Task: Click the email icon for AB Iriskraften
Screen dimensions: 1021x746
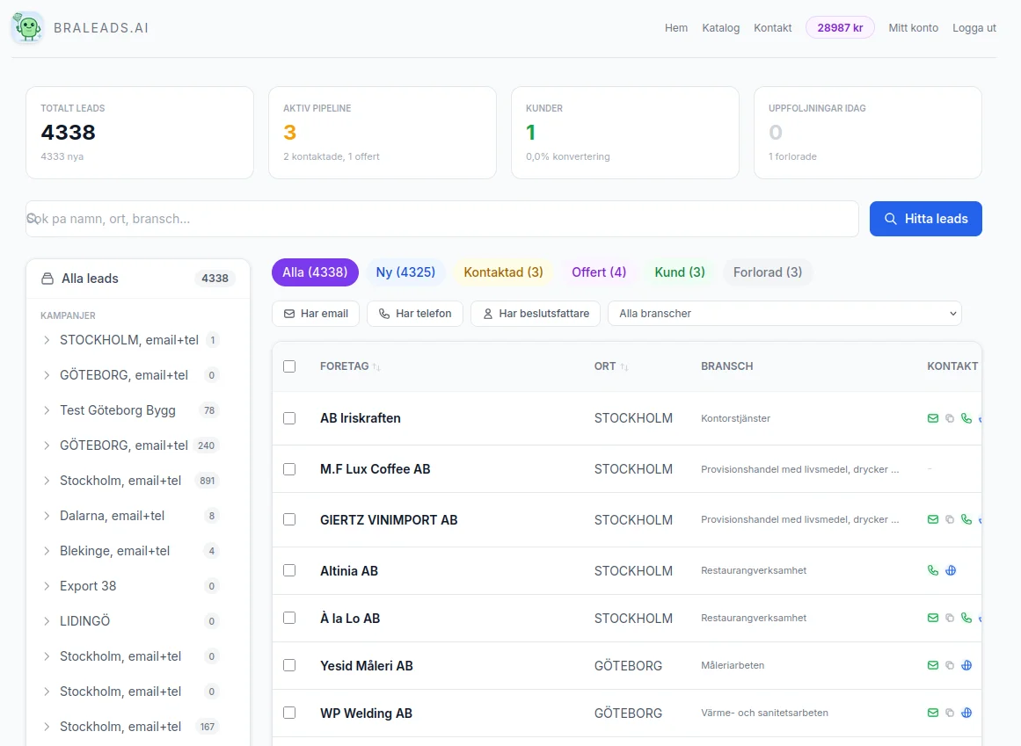Action: pos(933,418)
